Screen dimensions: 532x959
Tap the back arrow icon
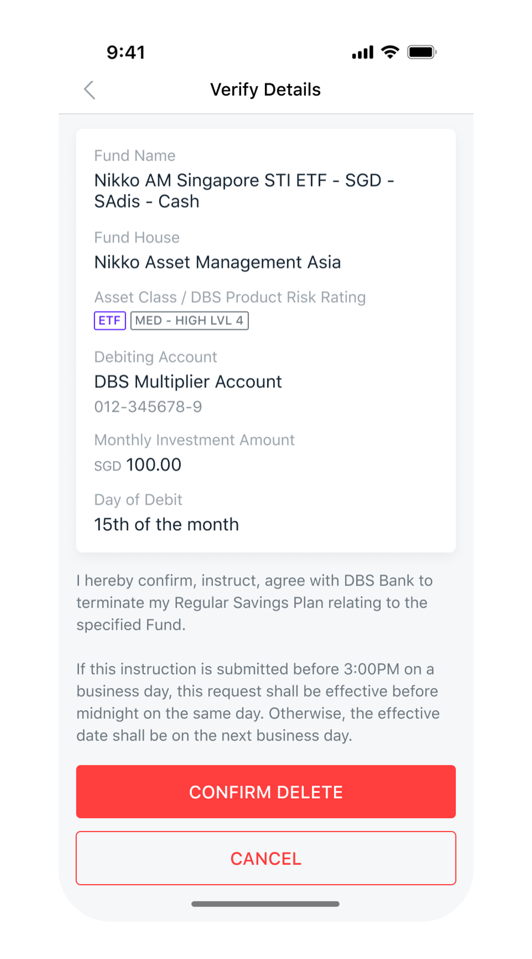click(89, 90)
